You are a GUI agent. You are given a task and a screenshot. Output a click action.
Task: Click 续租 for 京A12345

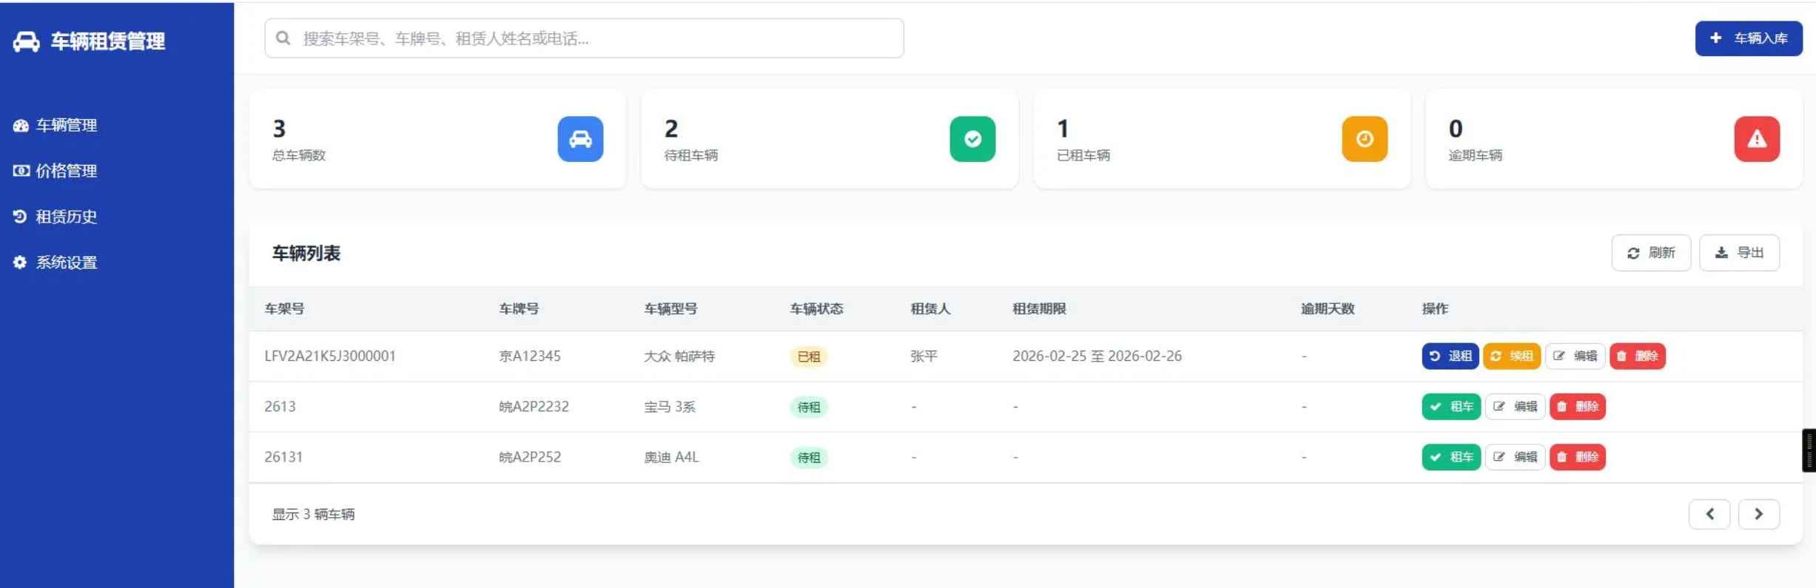1512,356
